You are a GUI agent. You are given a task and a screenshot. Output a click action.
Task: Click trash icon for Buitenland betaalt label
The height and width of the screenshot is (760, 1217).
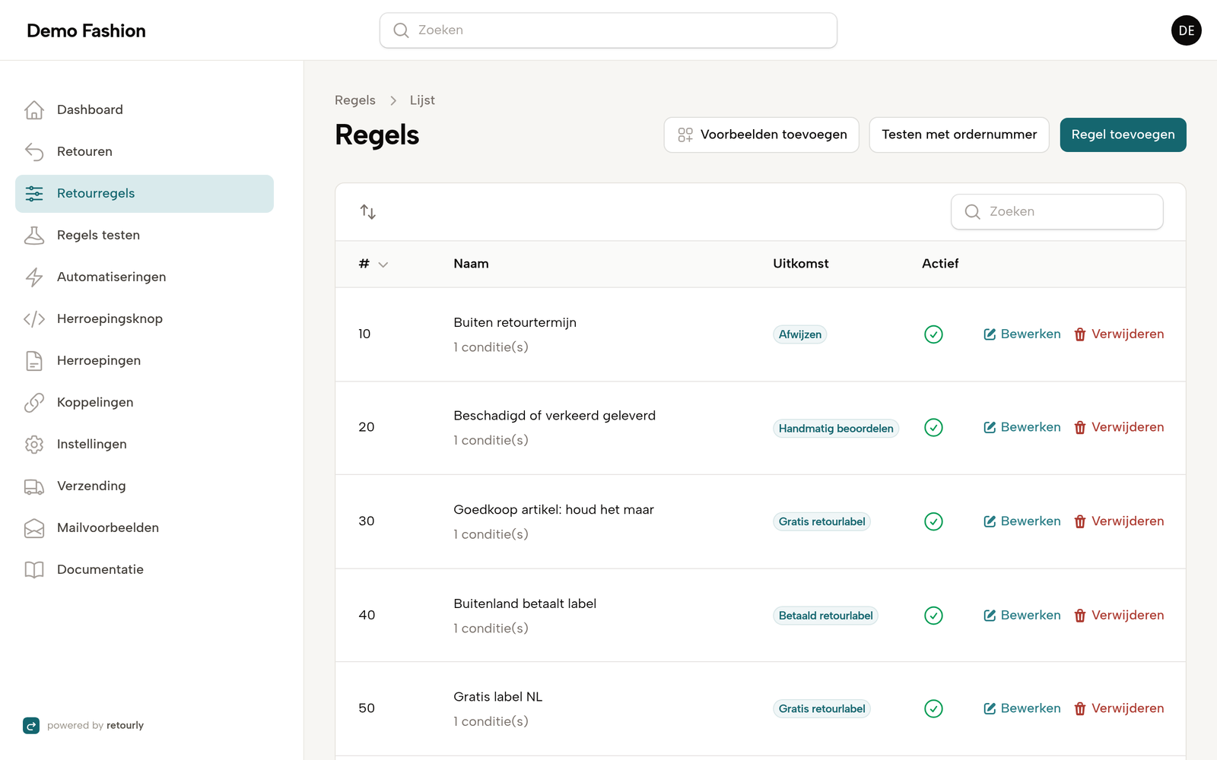(x=1080, y=616)
